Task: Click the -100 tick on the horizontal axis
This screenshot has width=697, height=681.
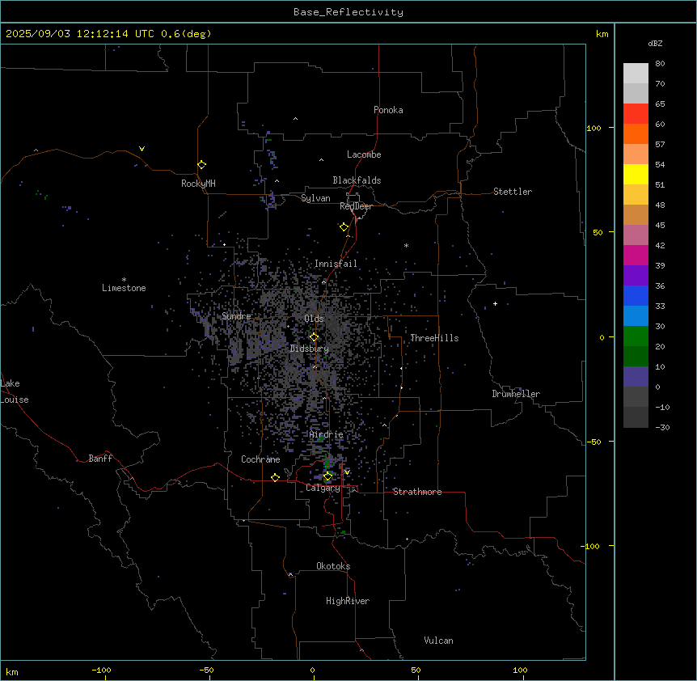Action: pyautogui.click(x=102, y=670)
